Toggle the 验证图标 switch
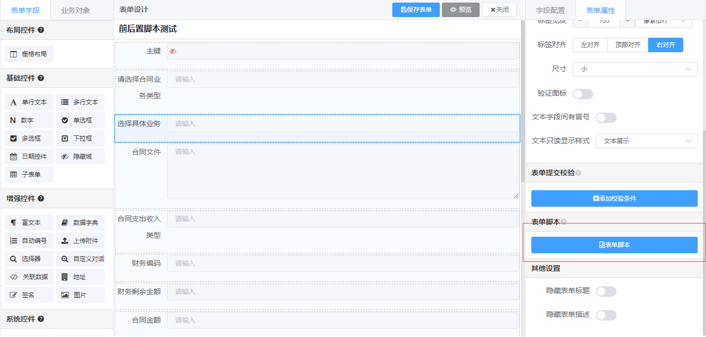Screen dimensions: 706x337 click(x=582, y=94)
